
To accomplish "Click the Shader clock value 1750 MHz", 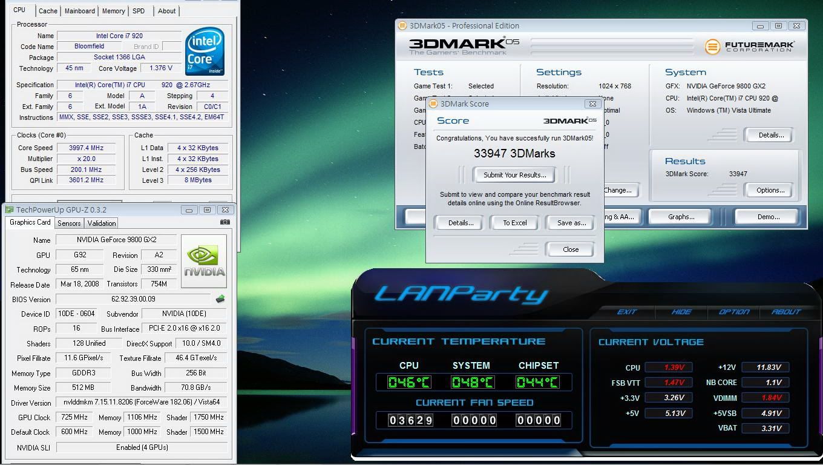I will click(209, 417).
